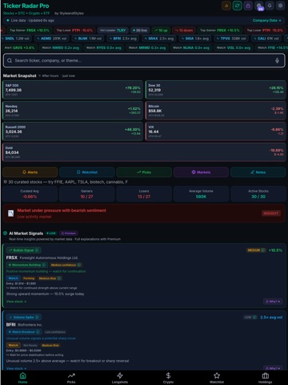Image resolution: width=288 pixels, height=385 pixels.
Task: Click info icon beside Volume Spike tag
Action: 37,317
